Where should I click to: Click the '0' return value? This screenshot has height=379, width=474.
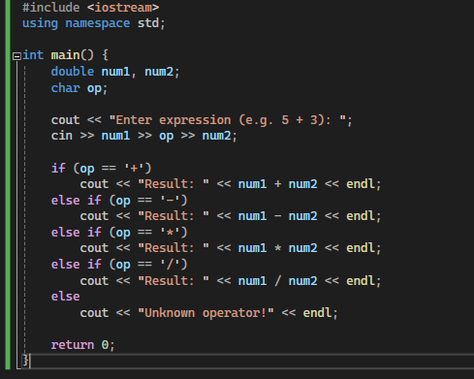tap(105, 345)
